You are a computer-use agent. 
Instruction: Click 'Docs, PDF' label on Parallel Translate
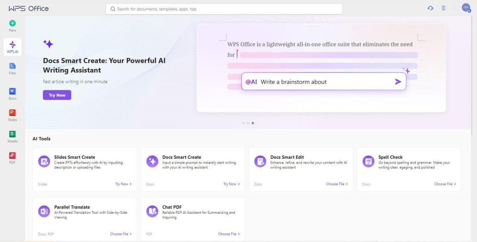click(46, 234)
